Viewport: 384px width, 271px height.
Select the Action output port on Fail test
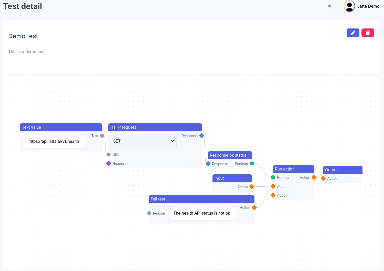(x=254, y=208)
